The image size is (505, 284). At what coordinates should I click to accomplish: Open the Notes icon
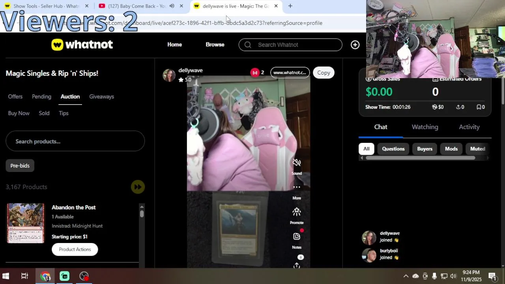coord(297,236)
